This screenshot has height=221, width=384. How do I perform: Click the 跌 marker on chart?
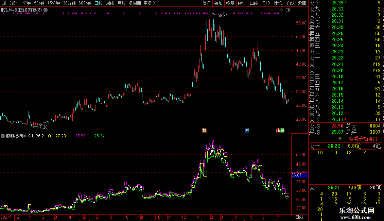282,130
